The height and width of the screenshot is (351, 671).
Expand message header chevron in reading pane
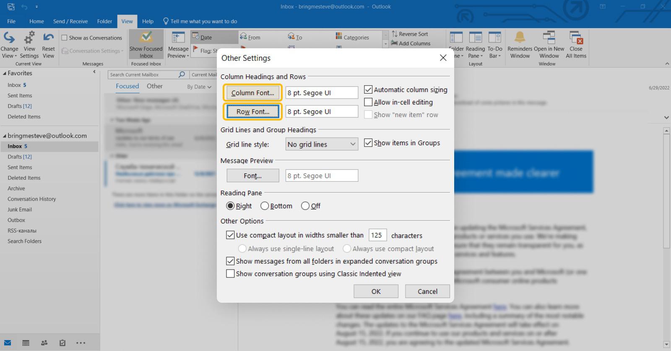(666, 117)
